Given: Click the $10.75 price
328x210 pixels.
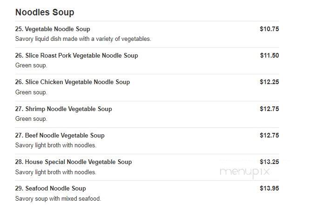Looking at the screenshot, I should tap(269, 29).
